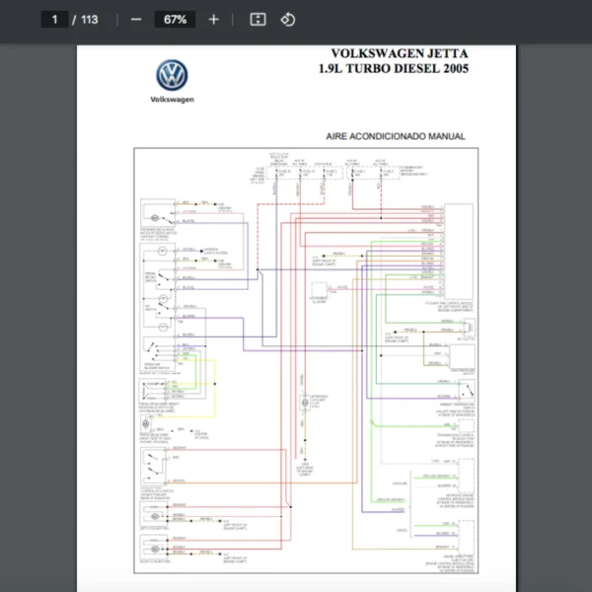The height and width of the screenshot is (592, 592).
Task: Click the AIRE ACONDICIONADO MANUAL heading
Action: 396,136
